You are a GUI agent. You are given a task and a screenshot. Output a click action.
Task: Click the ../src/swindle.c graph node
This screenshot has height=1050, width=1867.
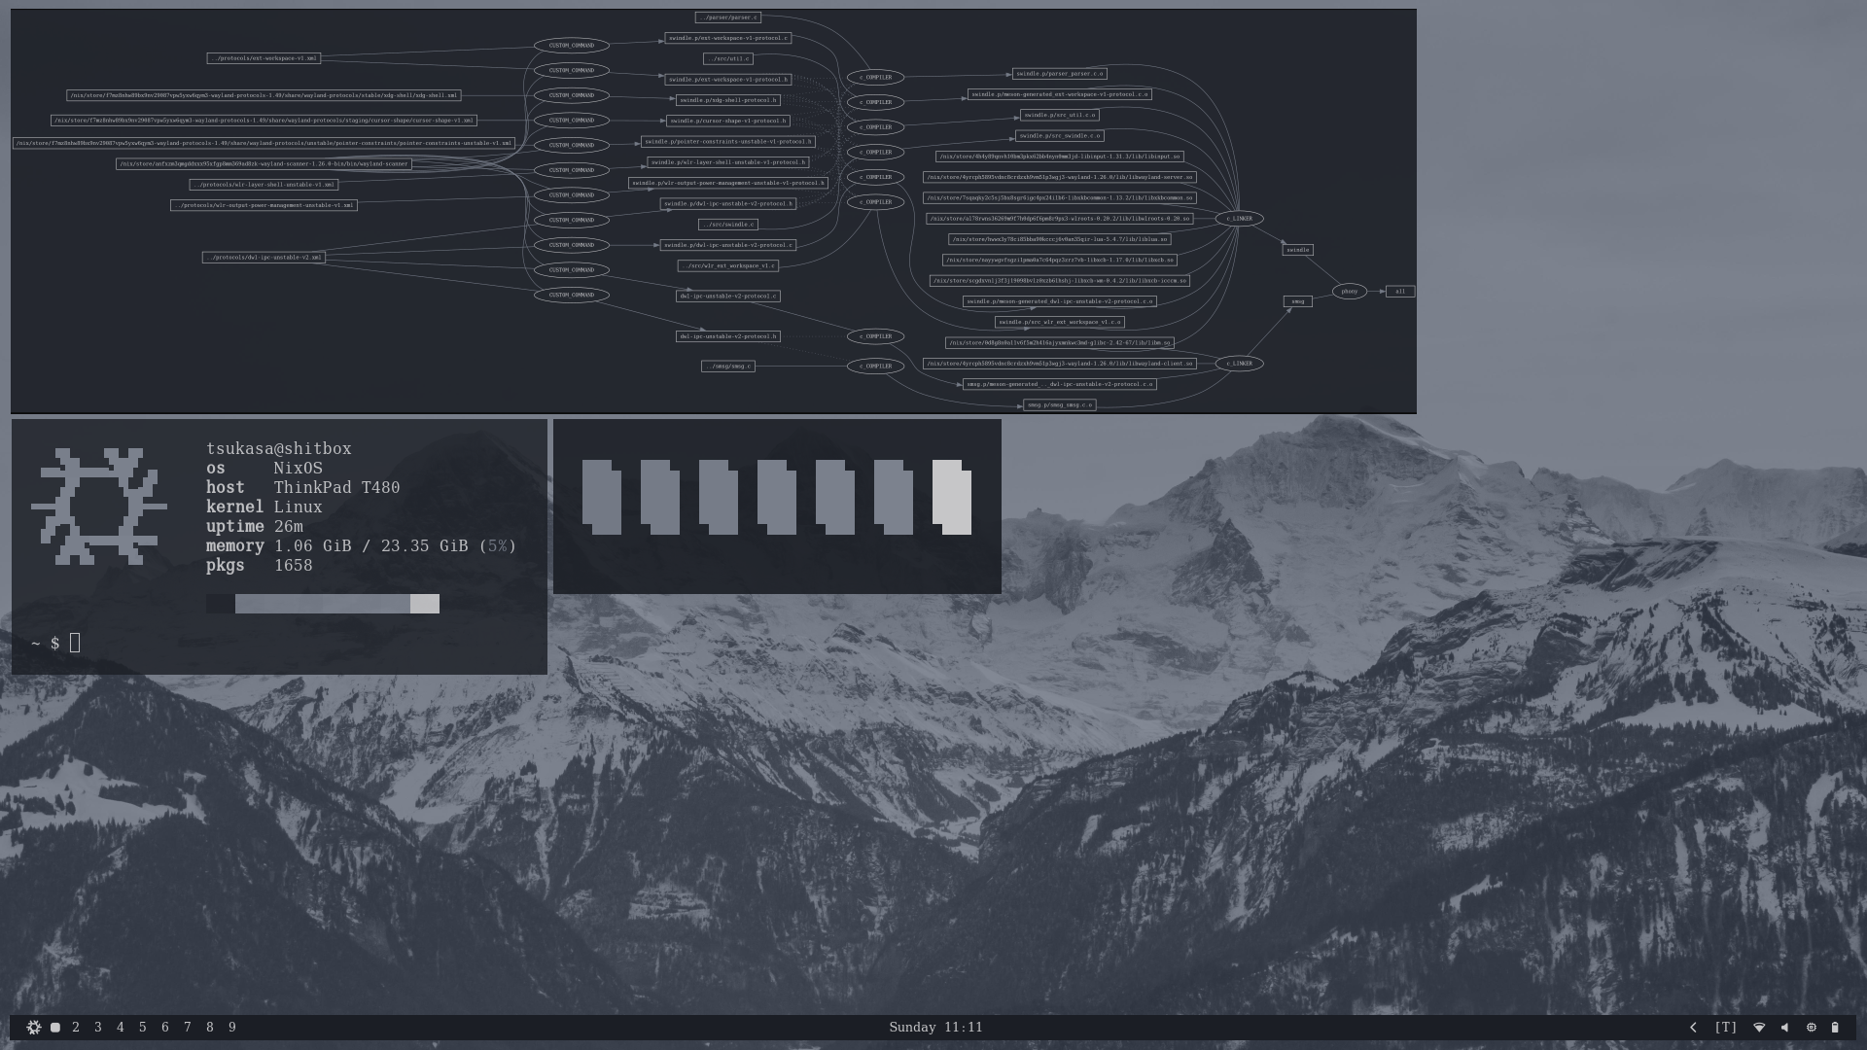pyautogui.click(x=727, y=225)
